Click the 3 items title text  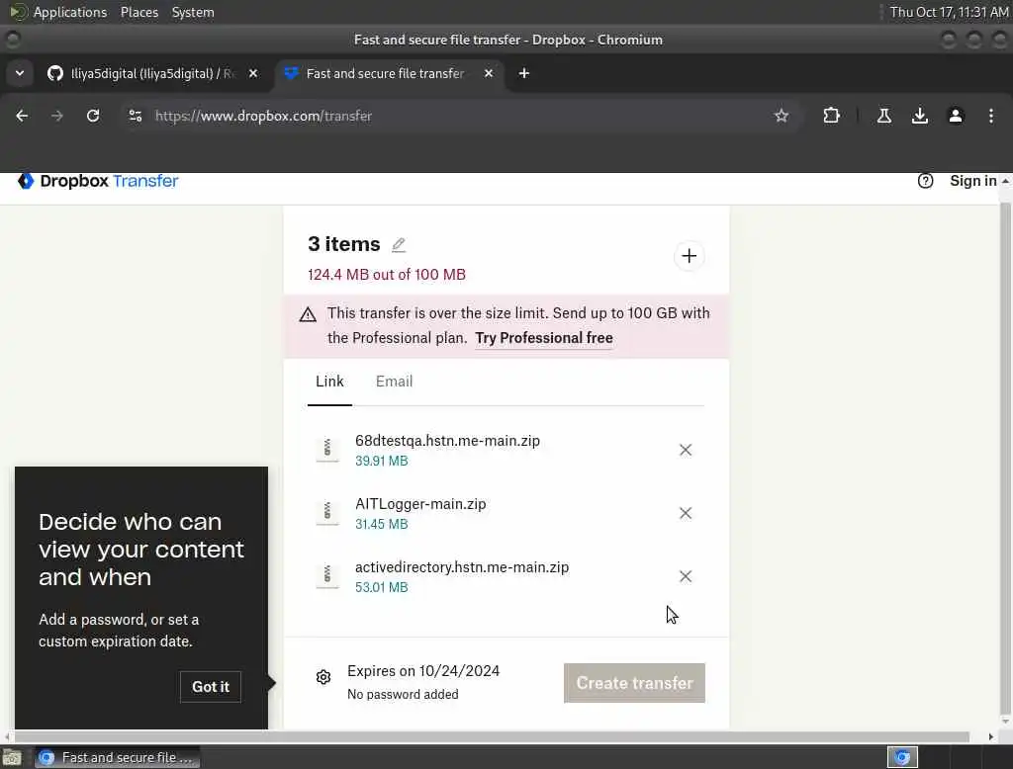(343, 244)
